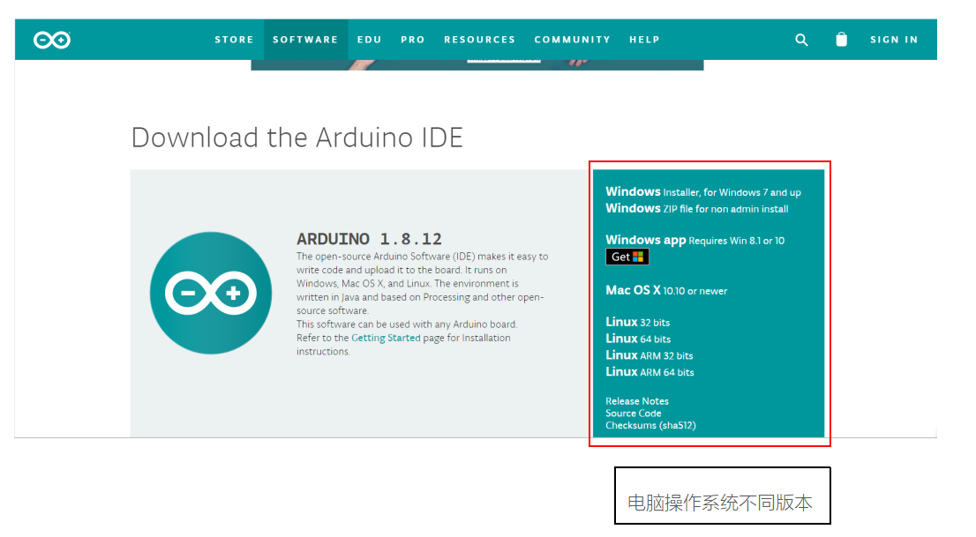Download Linux ARM 64 bits version
This screenshot has height=537, width=976.
pos(649,372)
